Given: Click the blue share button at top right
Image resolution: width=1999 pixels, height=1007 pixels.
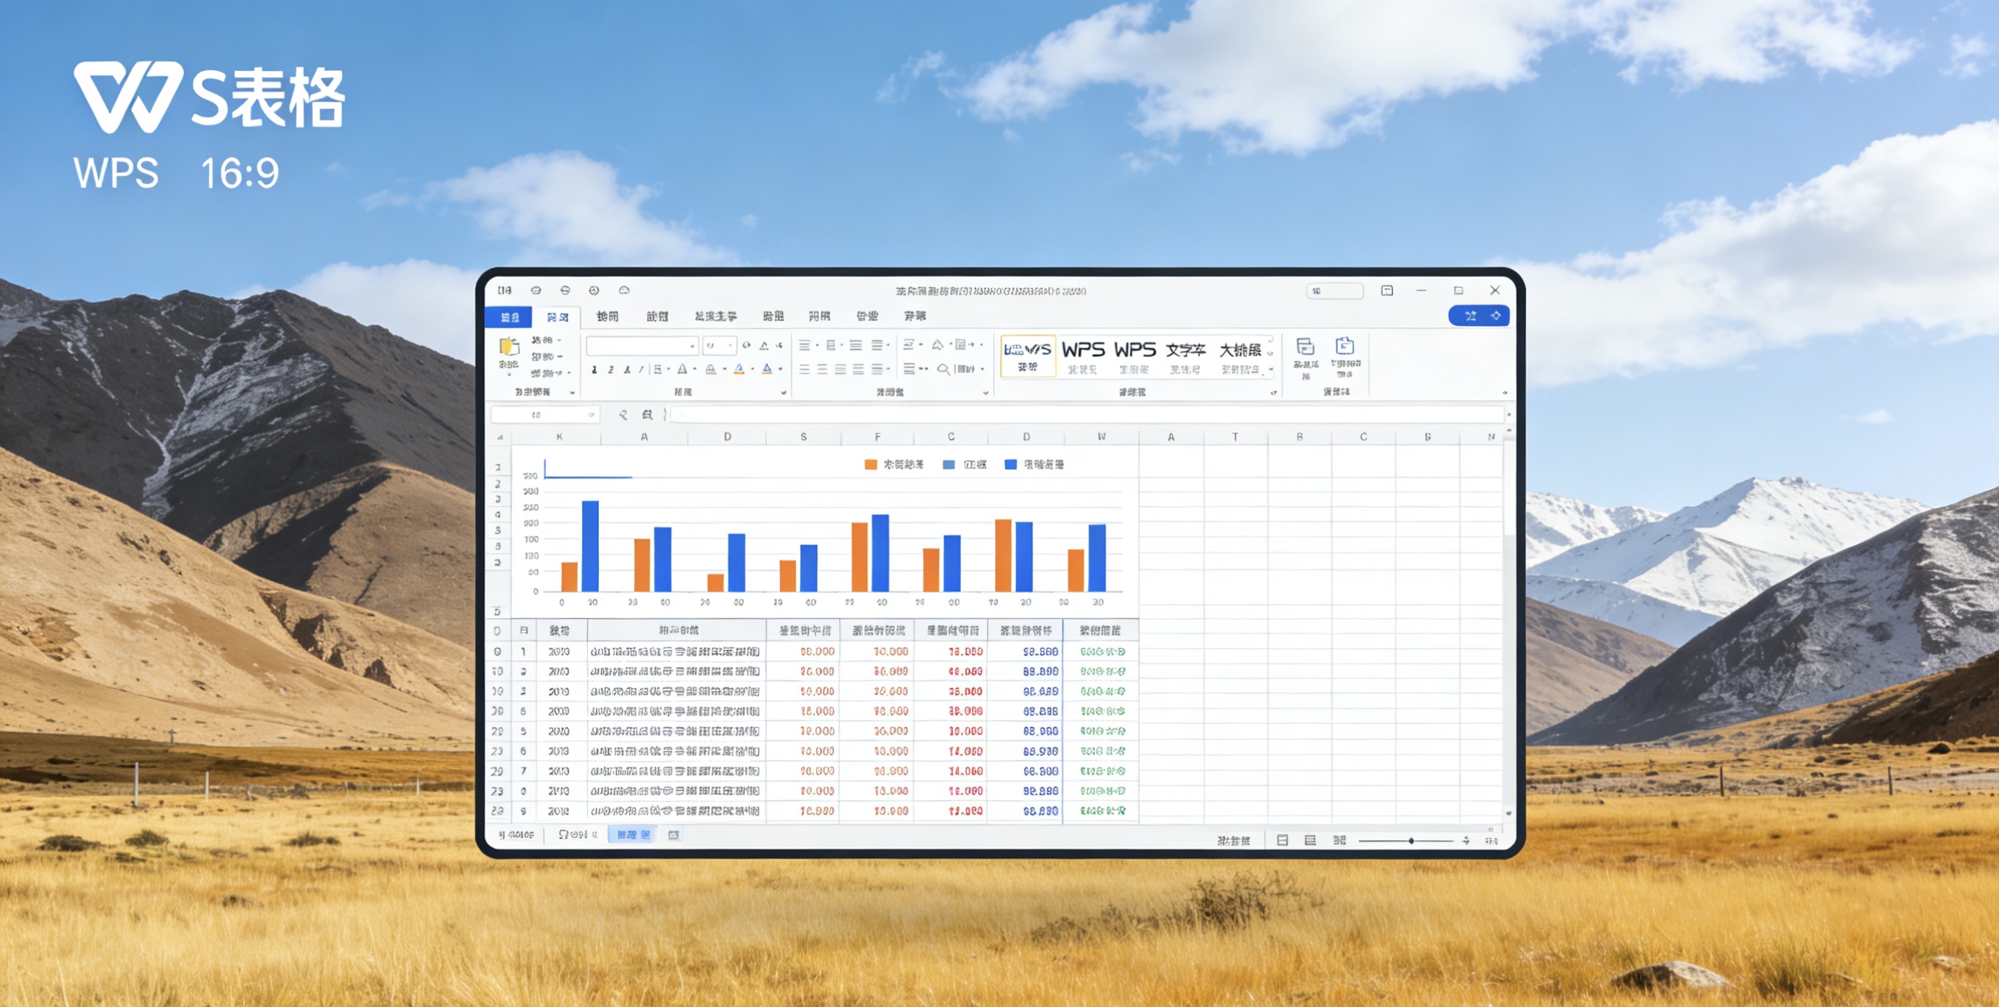Looking at the screenshot, I should [x=1479, y=316].
